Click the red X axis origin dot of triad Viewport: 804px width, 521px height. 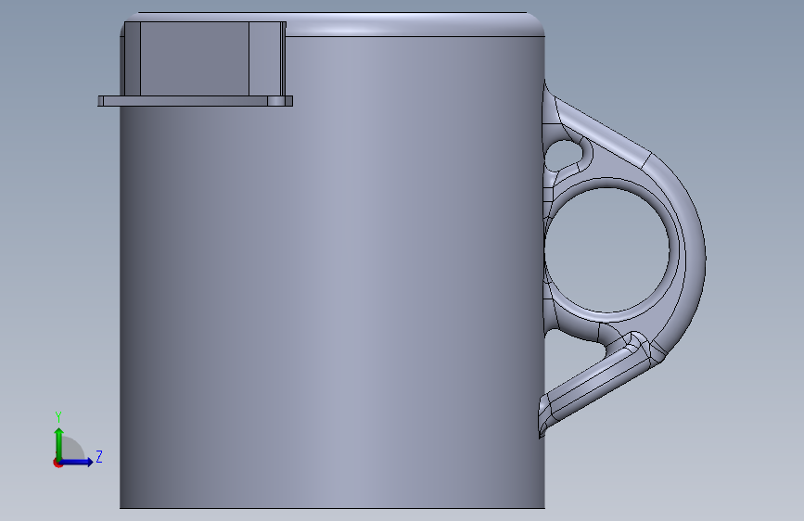click(57, 463)
